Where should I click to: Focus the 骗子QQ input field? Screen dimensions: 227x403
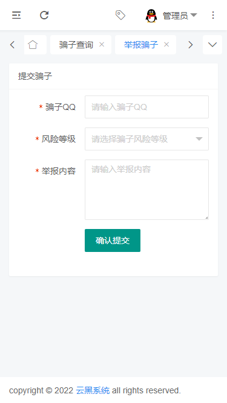tap(146, 107)
